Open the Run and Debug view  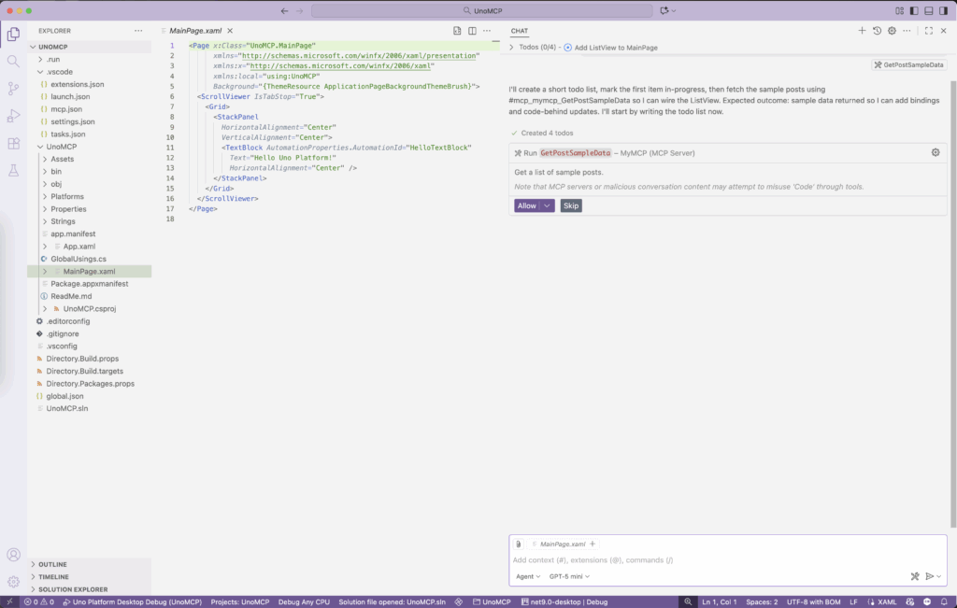(x=13, y=116)
